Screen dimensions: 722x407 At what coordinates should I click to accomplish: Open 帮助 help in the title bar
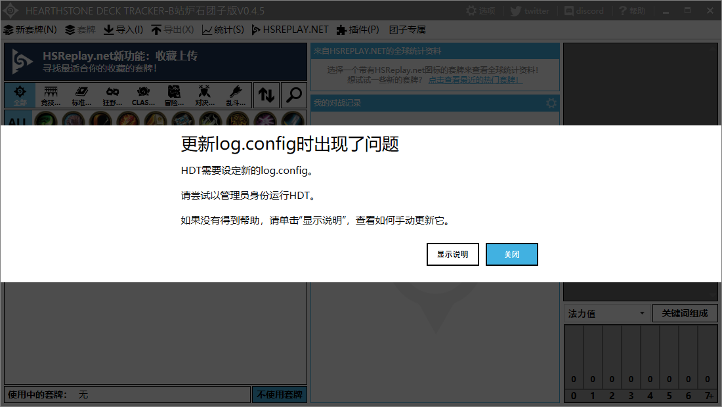[631, 11]
